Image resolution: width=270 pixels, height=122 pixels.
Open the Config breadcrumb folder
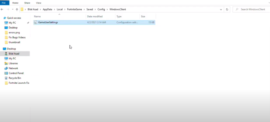click(101, 10)
